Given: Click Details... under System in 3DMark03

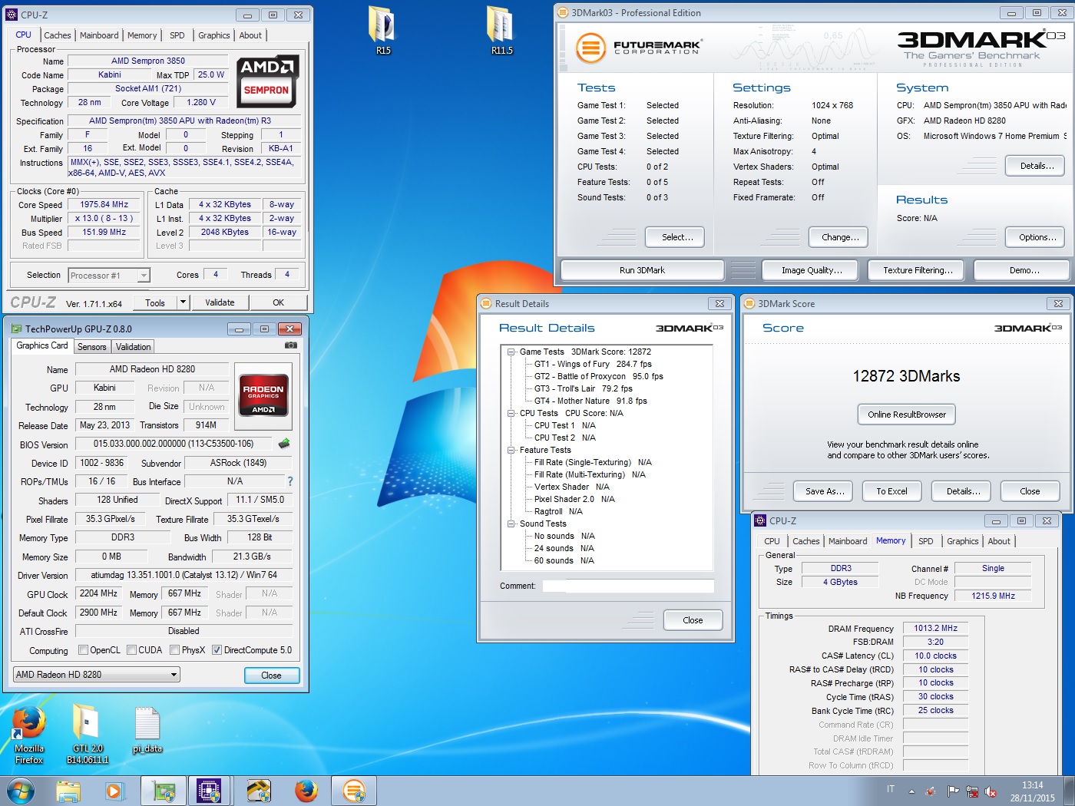Looking at the screenshot, I should (x=1035, y=166).
